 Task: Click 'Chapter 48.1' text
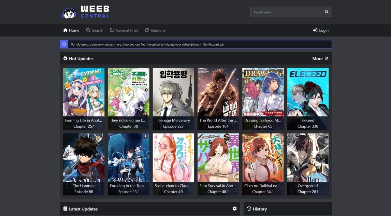[x=218, y=192]
